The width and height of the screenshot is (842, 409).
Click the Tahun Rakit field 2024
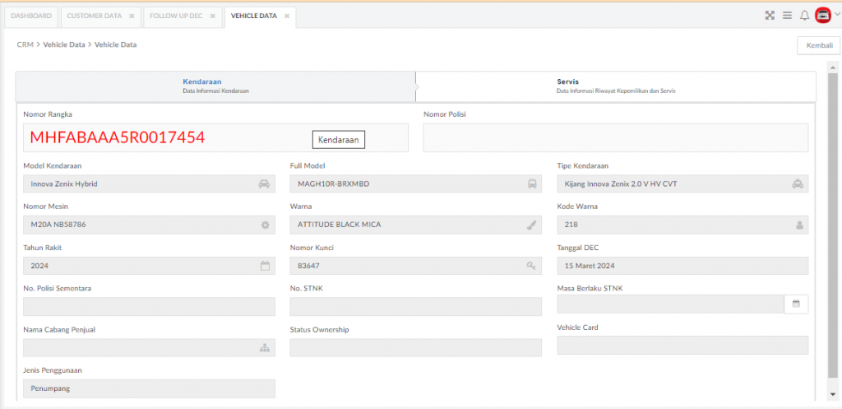coord(150,266)
